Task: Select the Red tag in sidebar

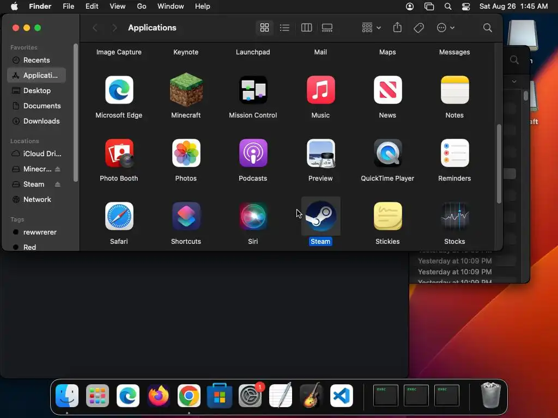Action: click(37, 247)
